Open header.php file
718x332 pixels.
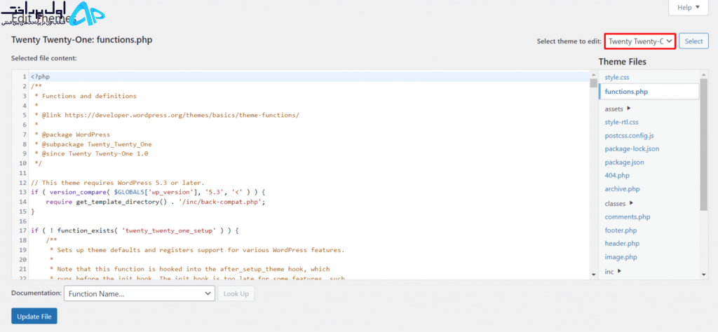[x=622, y=243]
